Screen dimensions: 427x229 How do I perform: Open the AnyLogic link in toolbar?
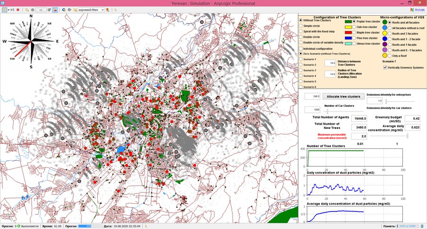tap(420, 10)
